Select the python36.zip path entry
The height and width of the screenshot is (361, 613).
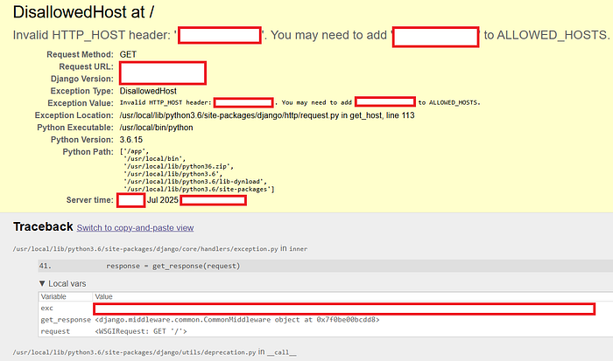click(x=179, y=166)
